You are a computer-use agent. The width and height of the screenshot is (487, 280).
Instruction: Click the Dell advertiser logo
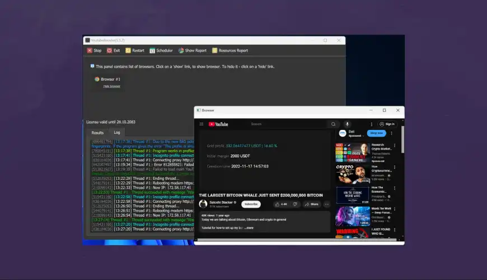tap(343, 133)
